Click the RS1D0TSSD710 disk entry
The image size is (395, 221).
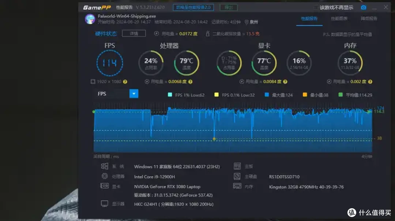[284, 177]
